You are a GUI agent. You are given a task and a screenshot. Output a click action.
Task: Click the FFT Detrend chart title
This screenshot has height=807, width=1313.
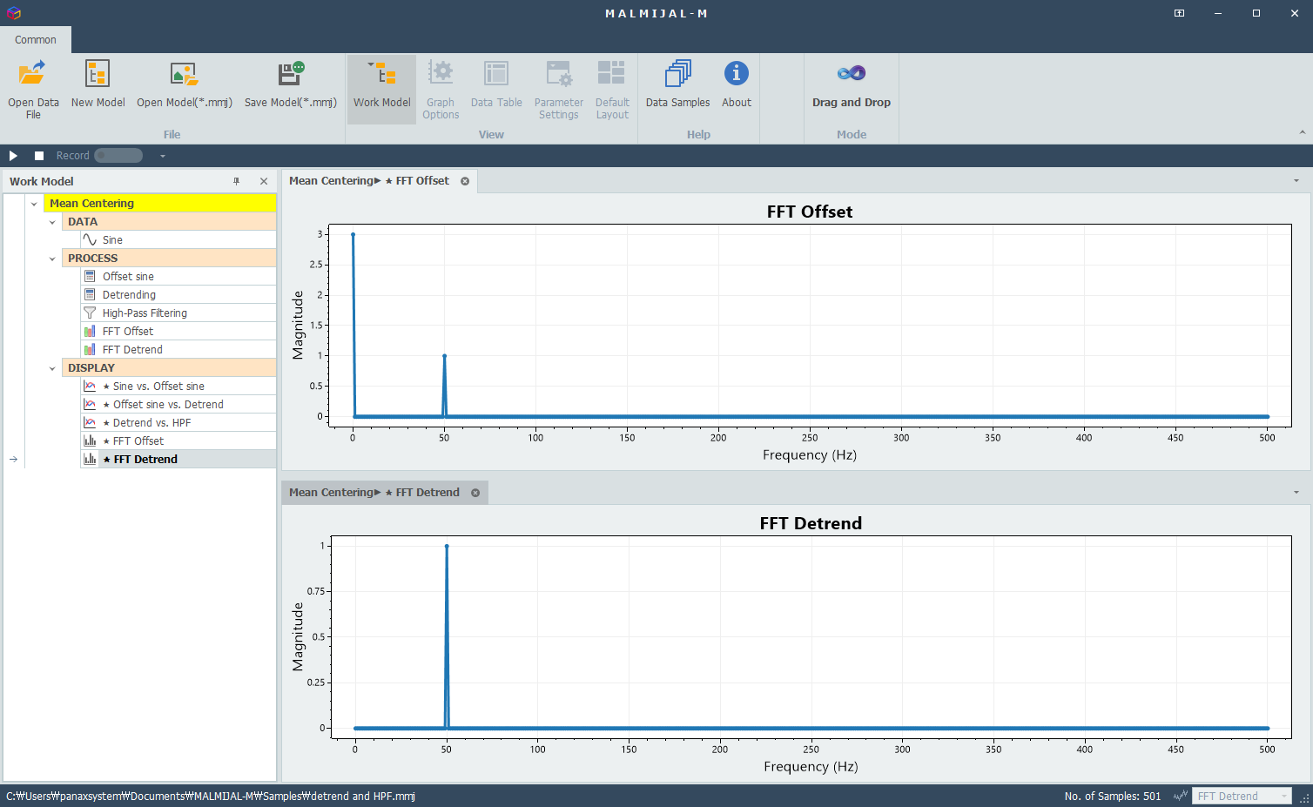coord(811,523)
